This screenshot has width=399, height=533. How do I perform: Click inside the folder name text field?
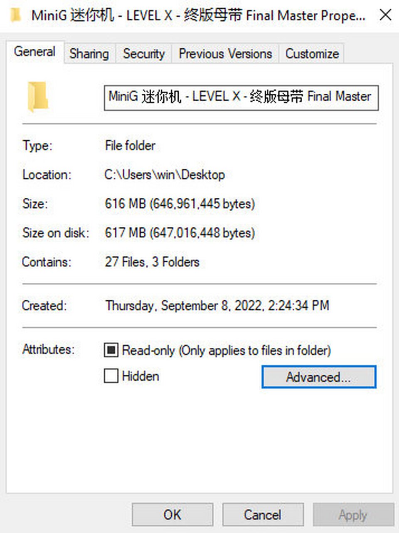tap(241, 98)
